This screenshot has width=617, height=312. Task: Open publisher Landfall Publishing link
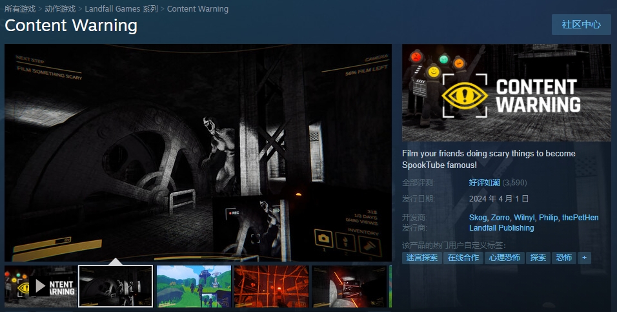click(501, 227)
